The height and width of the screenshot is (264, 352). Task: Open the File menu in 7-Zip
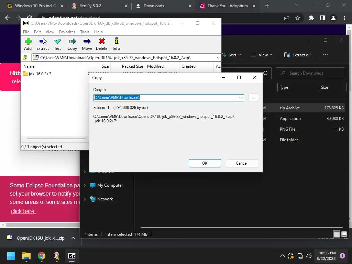[26, 32]
